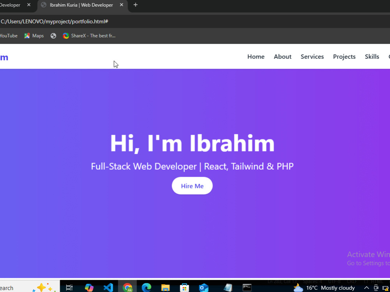Click the sparkle search highlights icon
Image resolution: width=390 pixels, height=292 pixels.
coord(44,287)
